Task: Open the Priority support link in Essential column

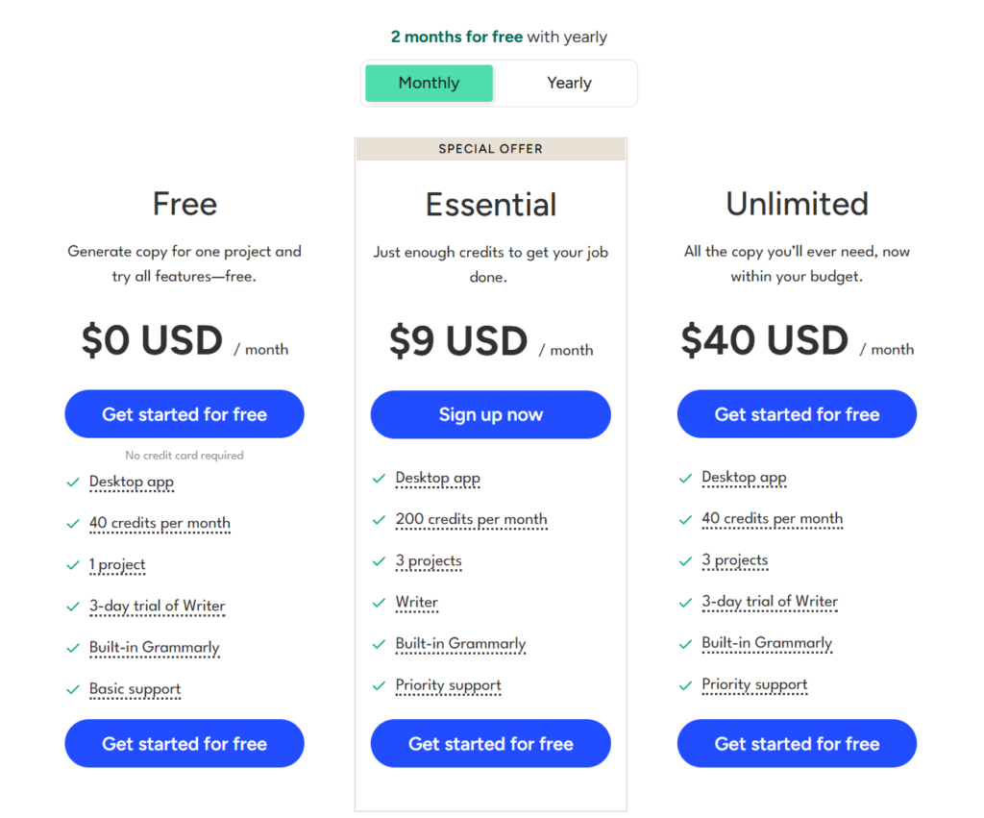Action: point(448,685)
